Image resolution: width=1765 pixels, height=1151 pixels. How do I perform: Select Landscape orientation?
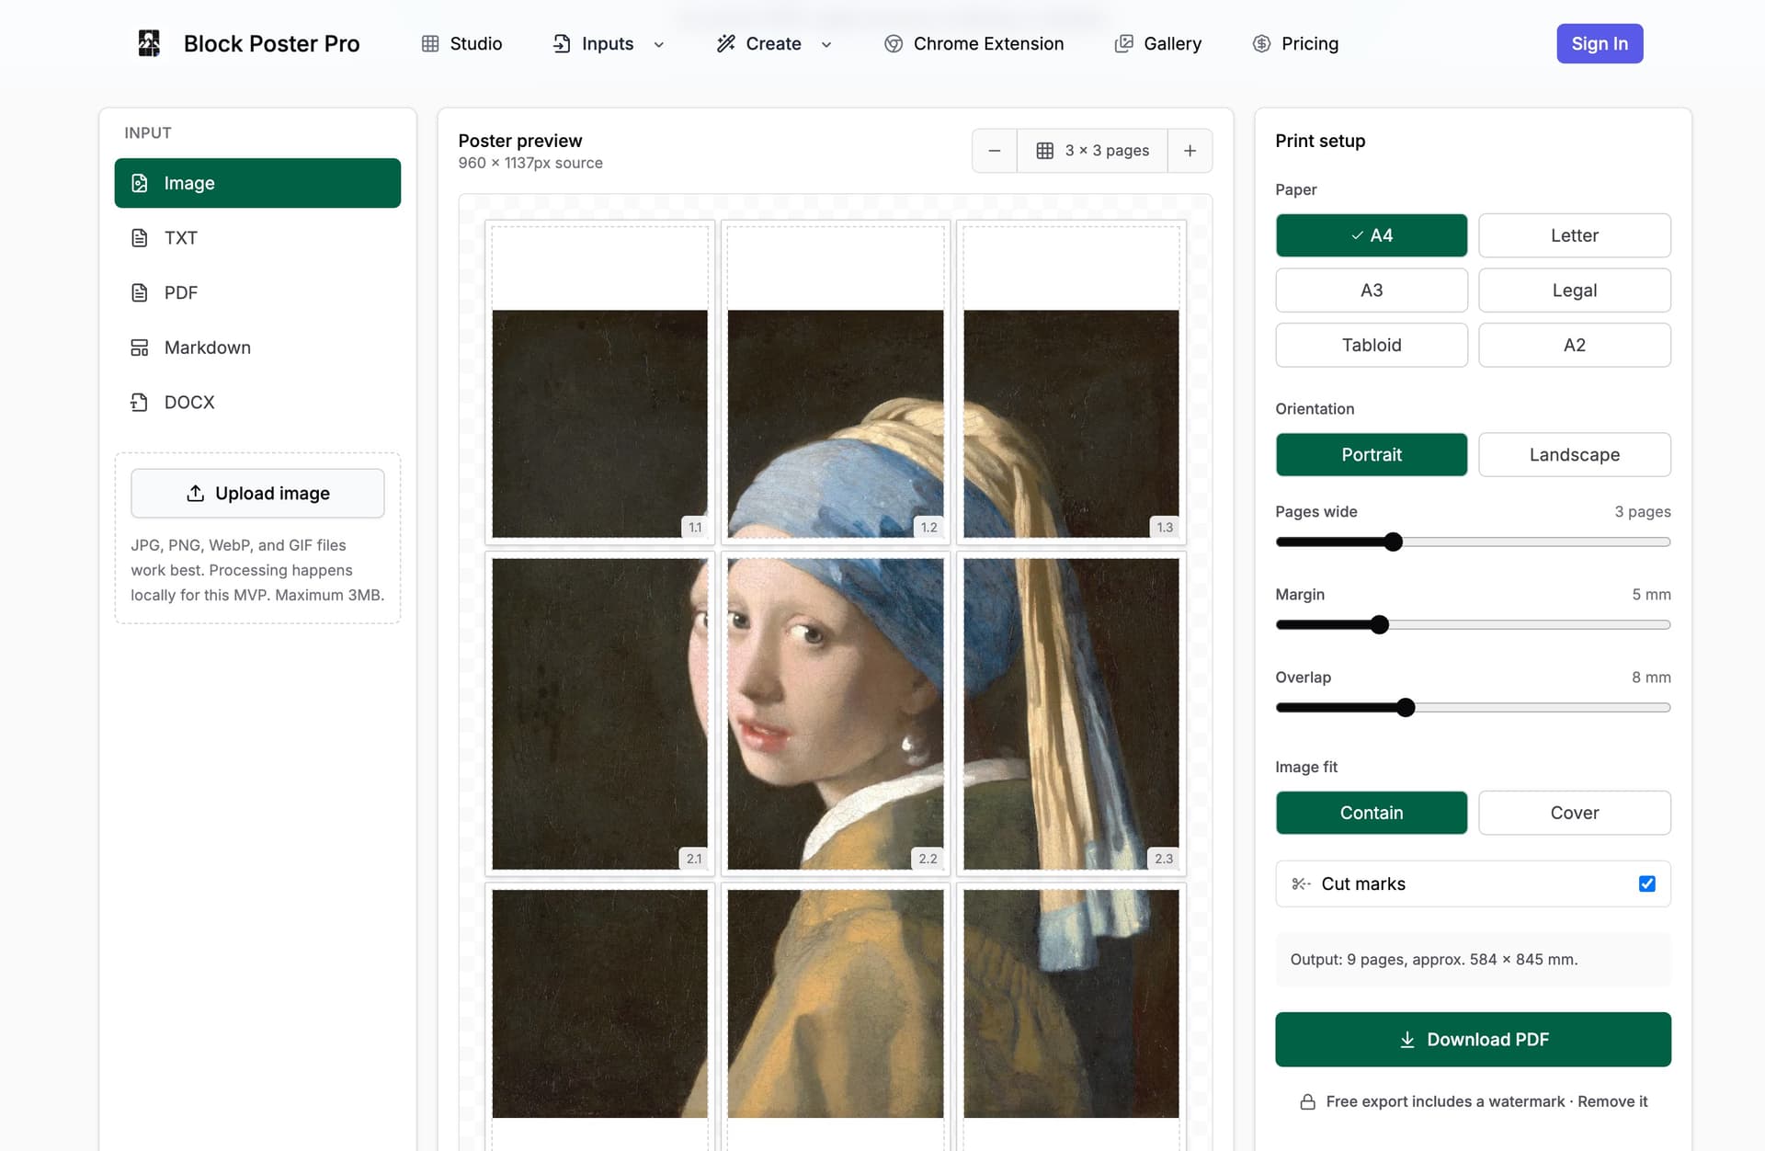[x=1575, y=454]
